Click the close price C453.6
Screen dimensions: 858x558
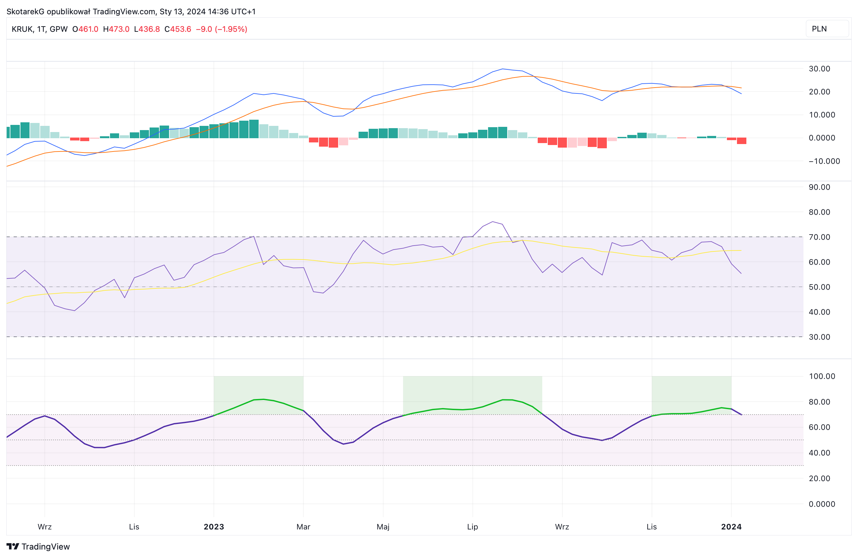tap(178, 29)
